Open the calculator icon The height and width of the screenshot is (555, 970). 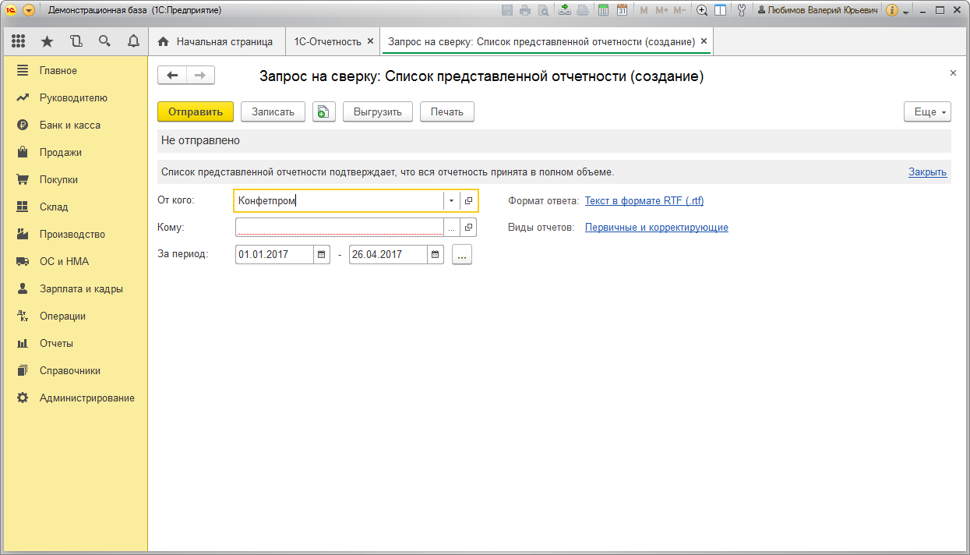(x=604, y=10)
